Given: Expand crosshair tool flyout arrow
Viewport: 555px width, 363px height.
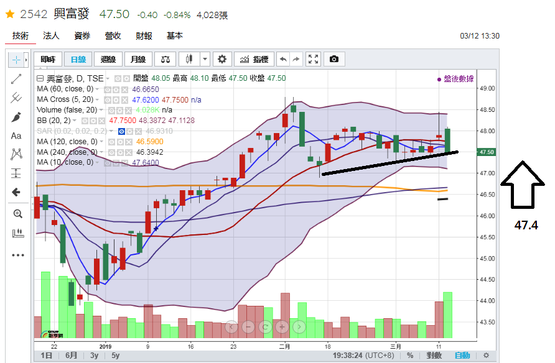Looking at the screenshot, I should [26, 60].
